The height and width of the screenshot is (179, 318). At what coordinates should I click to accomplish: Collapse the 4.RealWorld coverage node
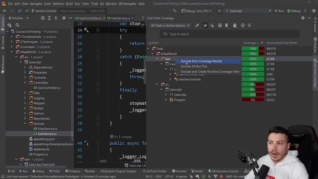153,54
